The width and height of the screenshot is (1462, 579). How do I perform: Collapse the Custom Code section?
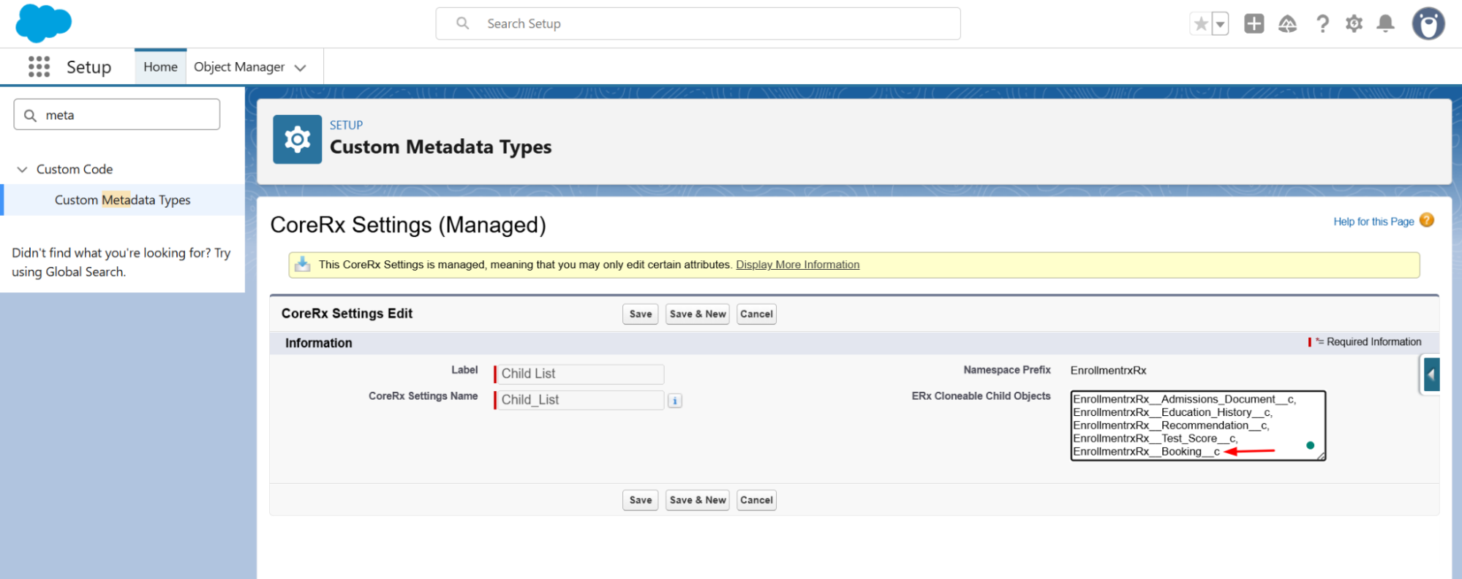(x=22, y=169)
